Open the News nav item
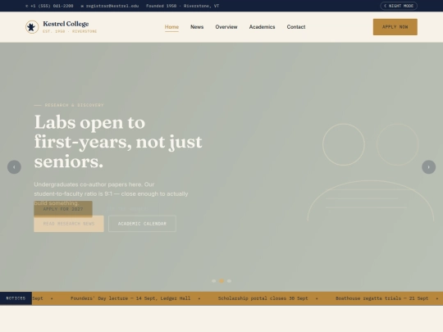 tap(197, 27)
